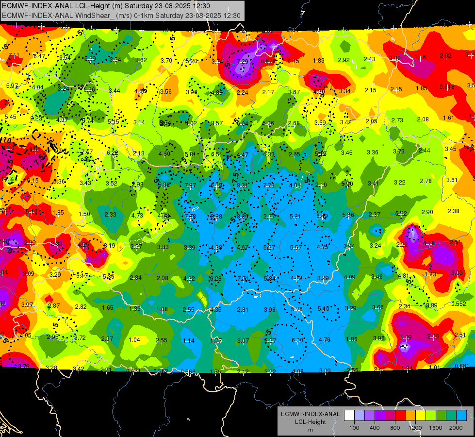
Task: Click the wind shear value 6.49
Action: pyautogui.click(x=322, y=216)
